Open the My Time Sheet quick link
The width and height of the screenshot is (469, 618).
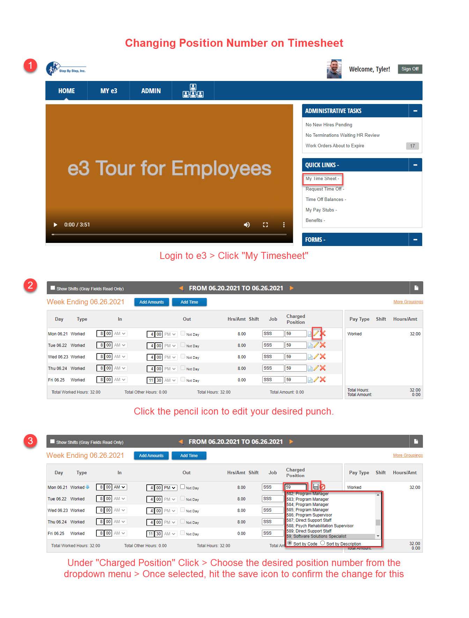[322, 179]
